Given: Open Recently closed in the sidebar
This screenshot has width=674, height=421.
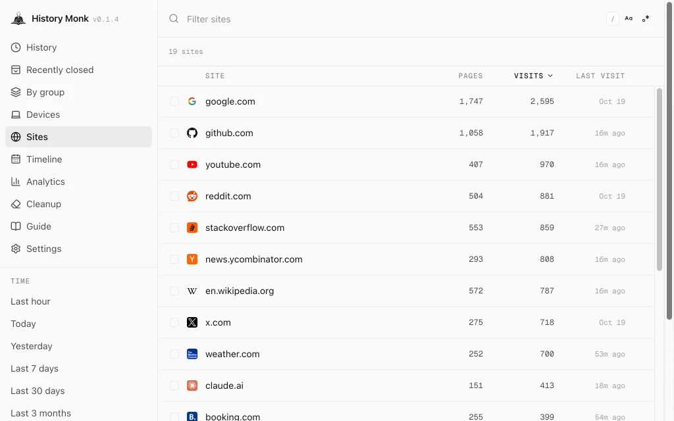Looking at the screenshot, I should tap(79, 70).
